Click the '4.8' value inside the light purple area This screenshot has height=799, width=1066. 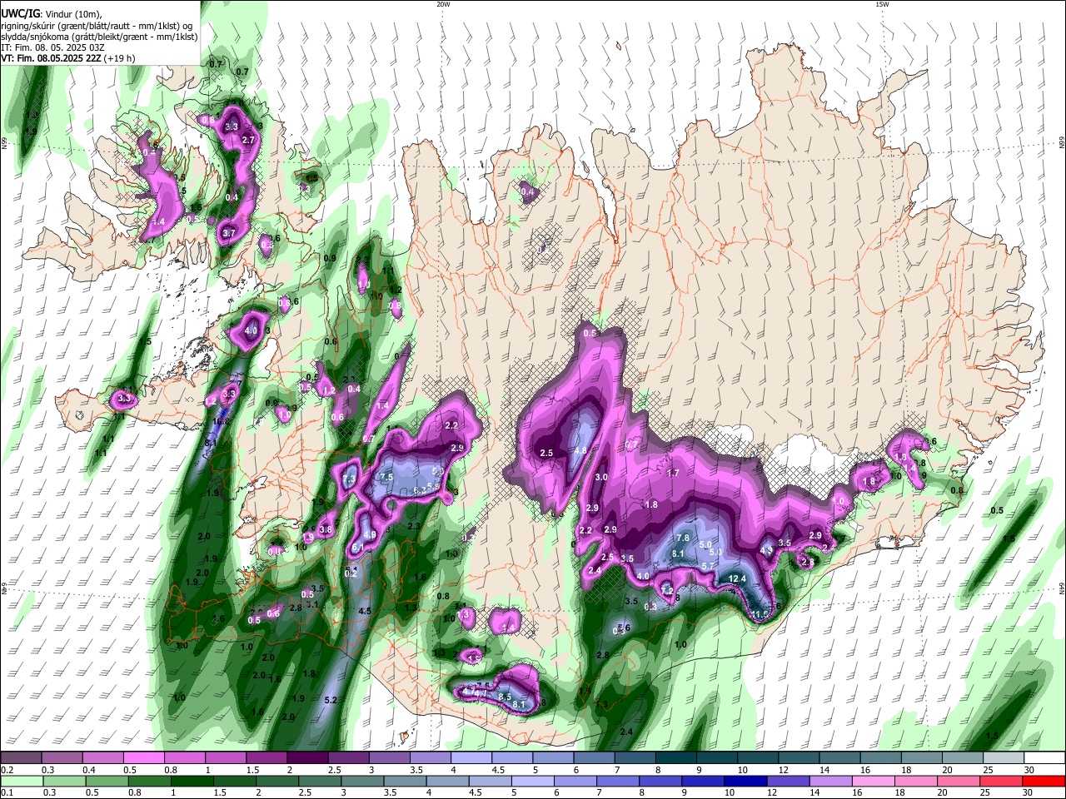(x=581, y=450)
